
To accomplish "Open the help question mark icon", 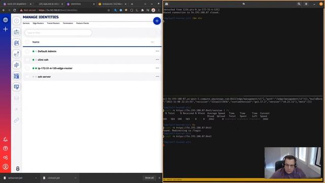I will (x=6, y=148).
